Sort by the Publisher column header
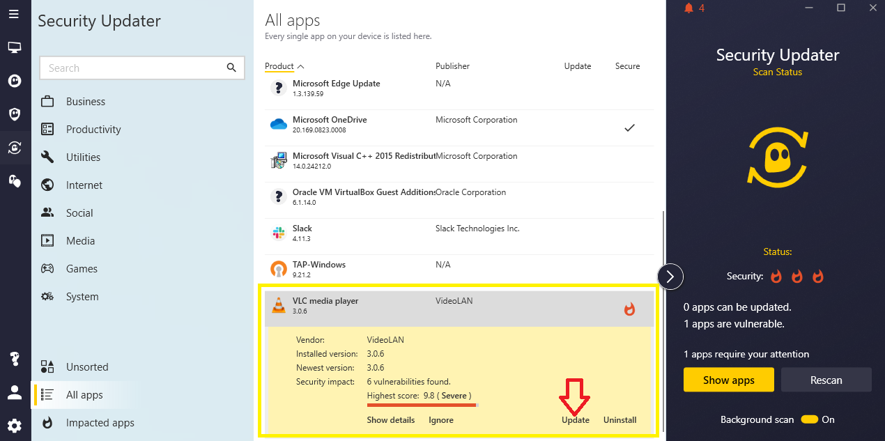Screen dimensions: 885x441 click(453, 66)
